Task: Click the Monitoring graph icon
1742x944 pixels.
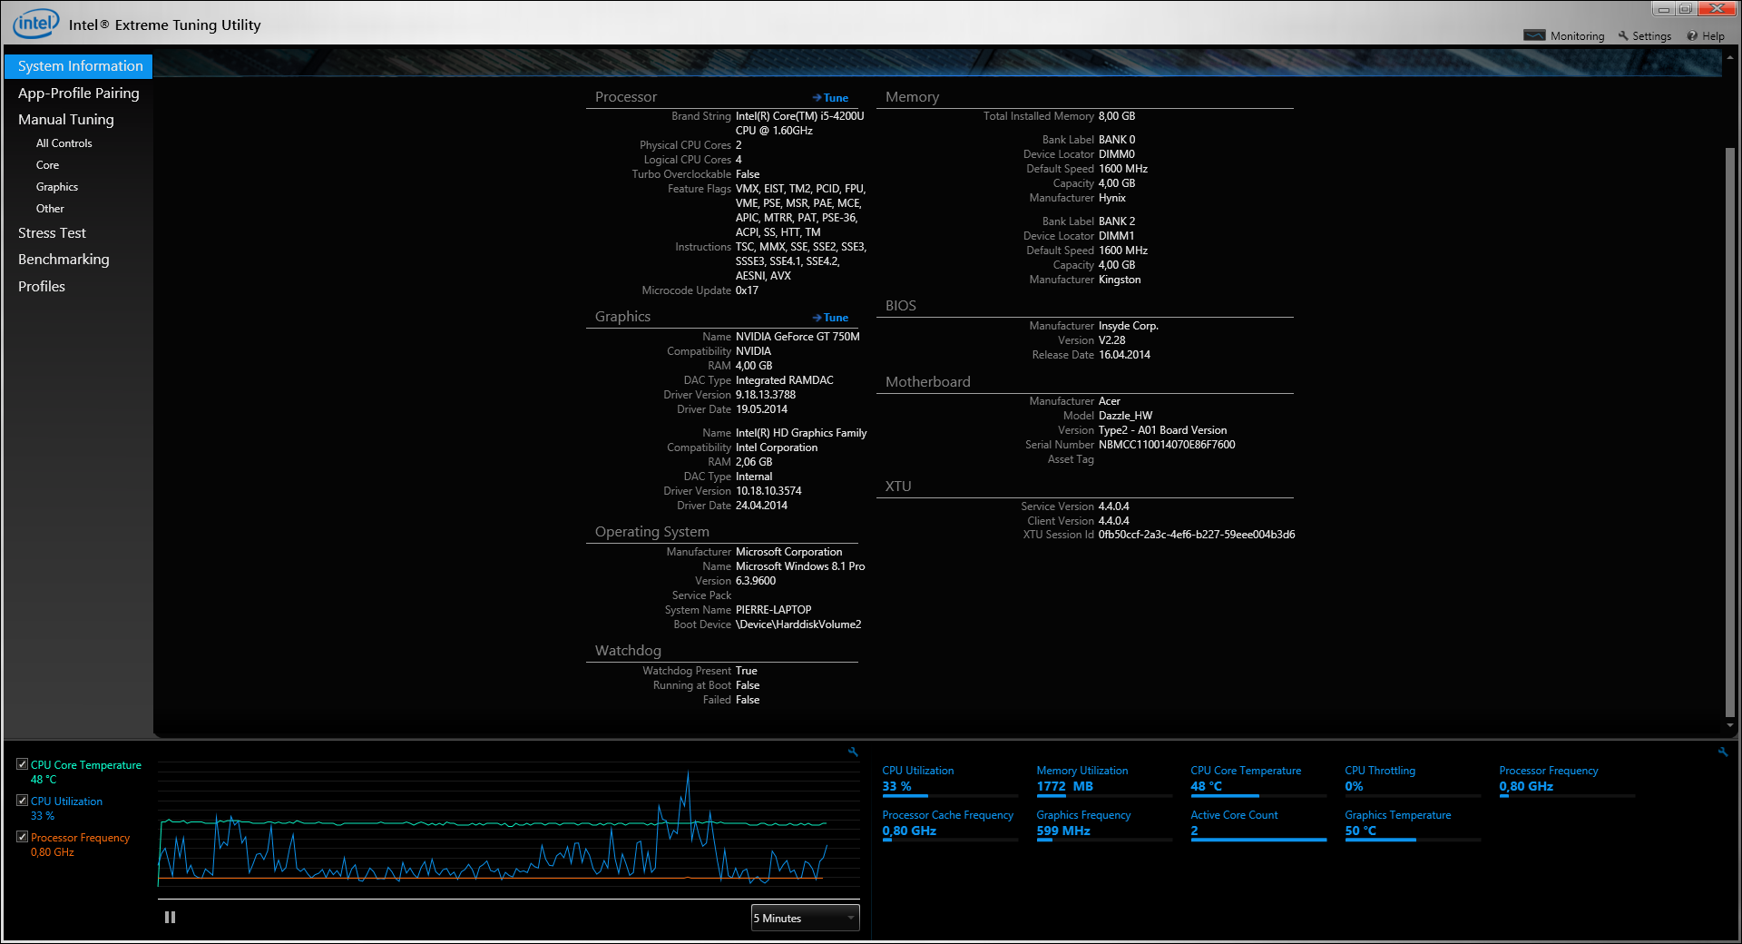Action: click(x=1534, y=35)
